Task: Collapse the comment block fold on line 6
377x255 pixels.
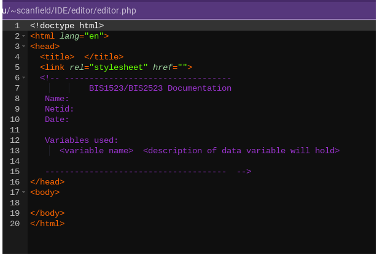Action: tap(23, 78)
